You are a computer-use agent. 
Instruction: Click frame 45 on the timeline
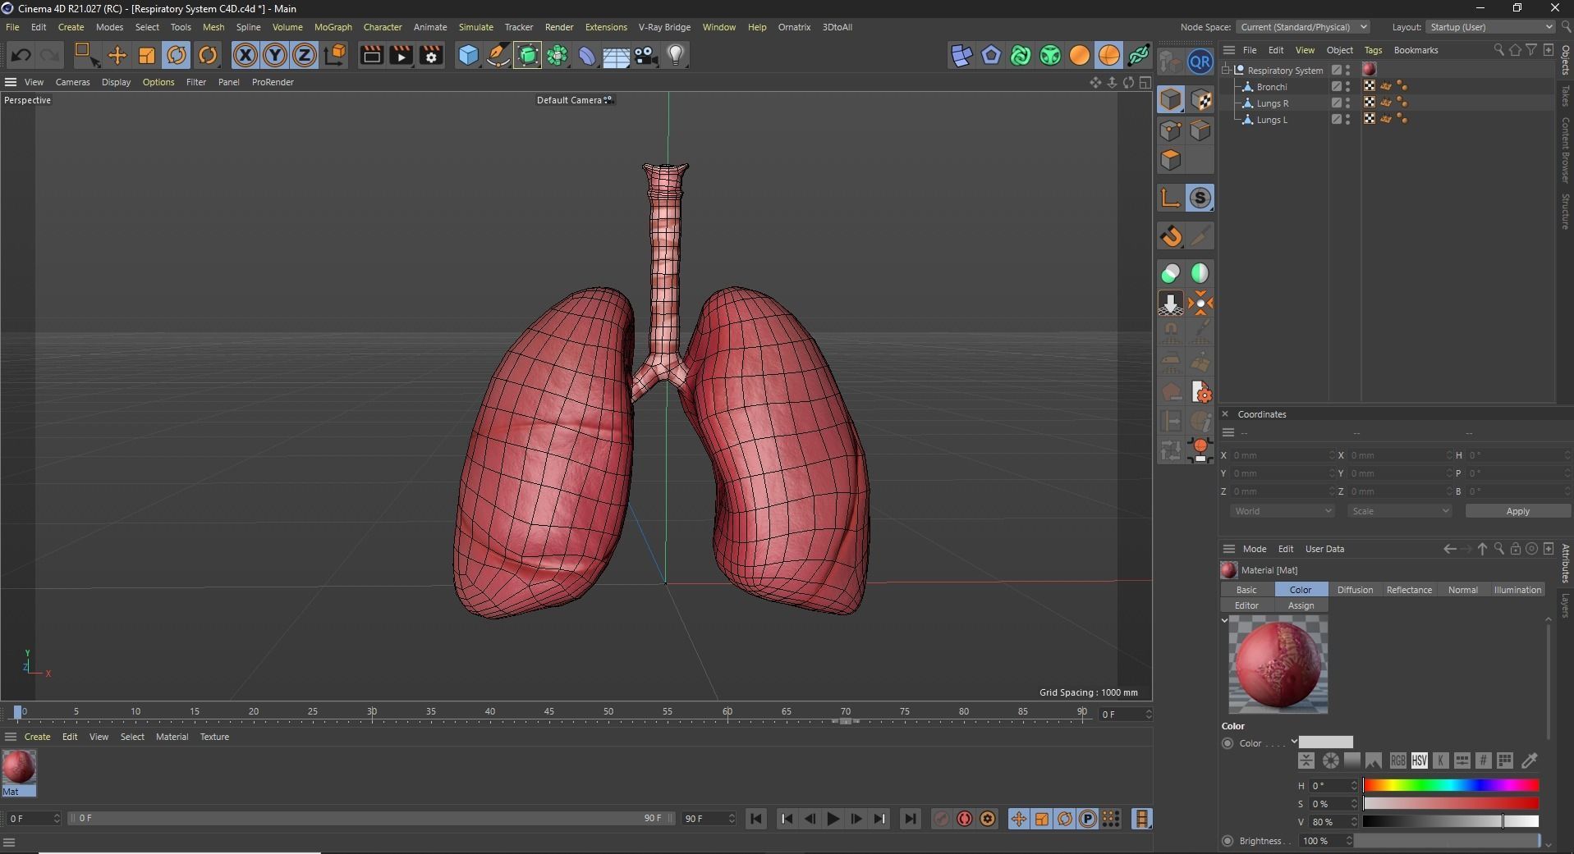(x=549, y=712)
